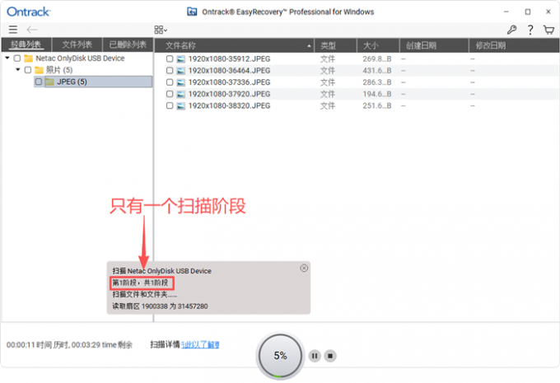Click image icon of 1920x1080-37920.JPEG
Image resolution: width=560 pixels, height=383 pixels.
pyautogui.click(x=181, y=95)
